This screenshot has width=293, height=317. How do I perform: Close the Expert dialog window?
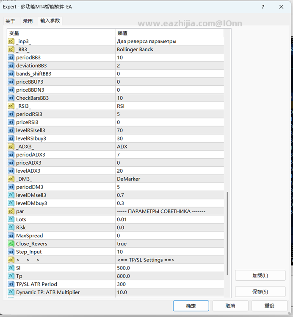pos(281,7)
